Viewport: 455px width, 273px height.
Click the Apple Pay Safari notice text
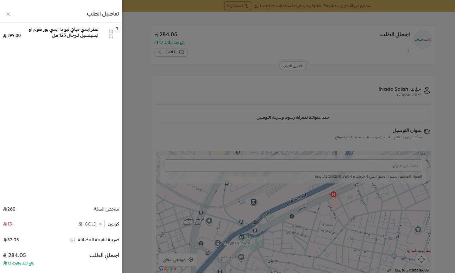coord(313,6)
